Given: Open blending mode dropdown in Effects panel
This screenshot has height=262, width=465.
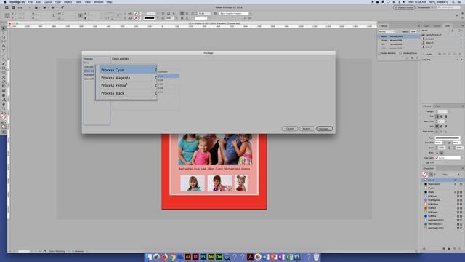Looking at the screenshot, I should click(387, 31).
